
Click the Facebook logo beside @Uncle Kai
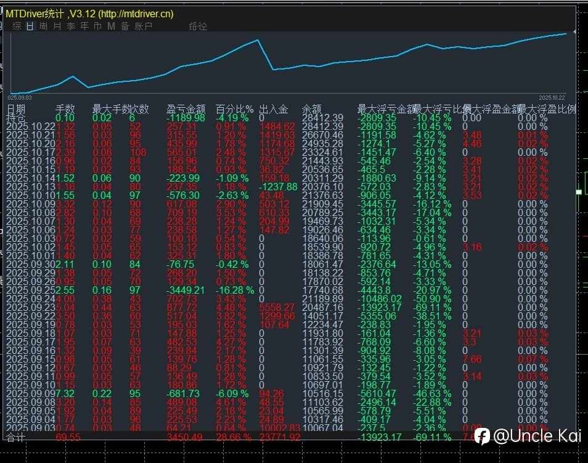click(483, 436)
